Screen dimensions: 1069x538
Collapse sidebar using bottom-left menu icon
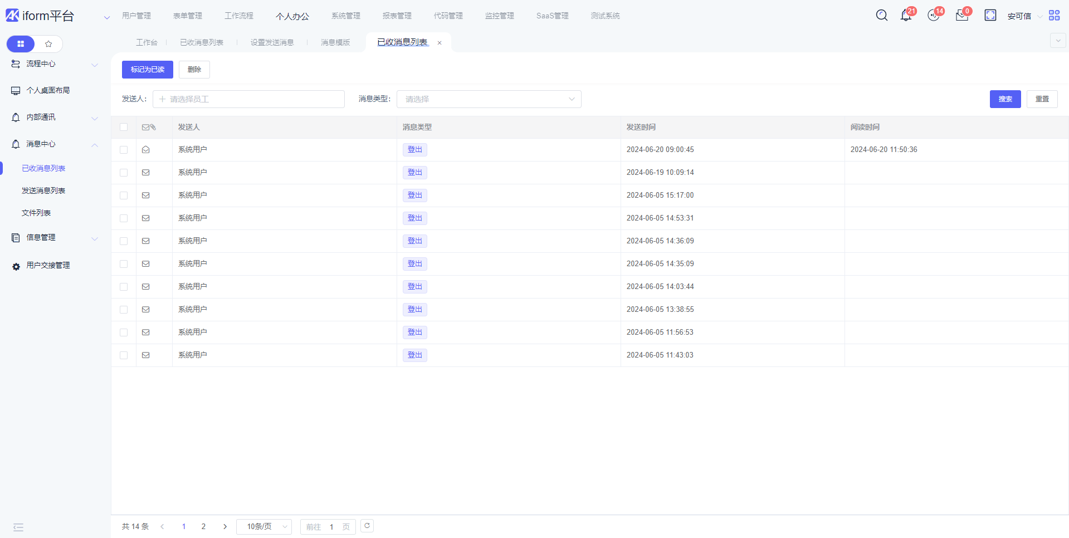18,527
